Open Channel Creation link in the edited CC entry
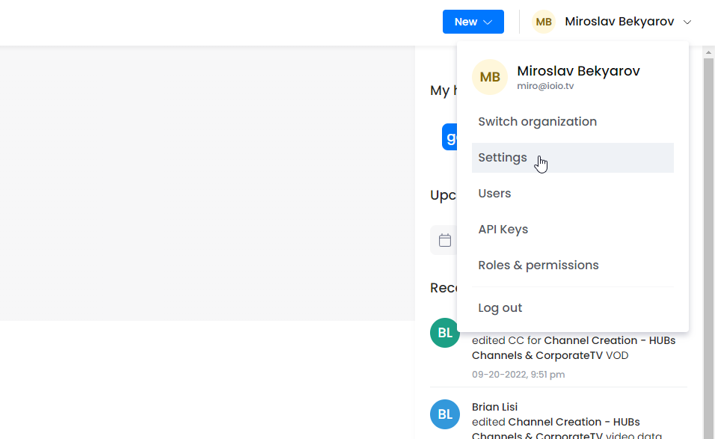Viewport: 715px width, 439px height. coord(574,348)
